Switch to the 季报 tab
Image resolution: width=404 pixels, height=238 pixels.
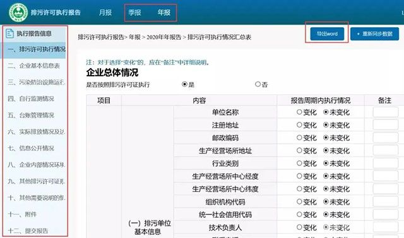tap(134, 13)
